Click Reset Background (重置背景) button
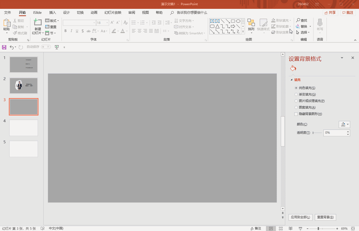Screen dimensions: 359x231 [325, 217]
